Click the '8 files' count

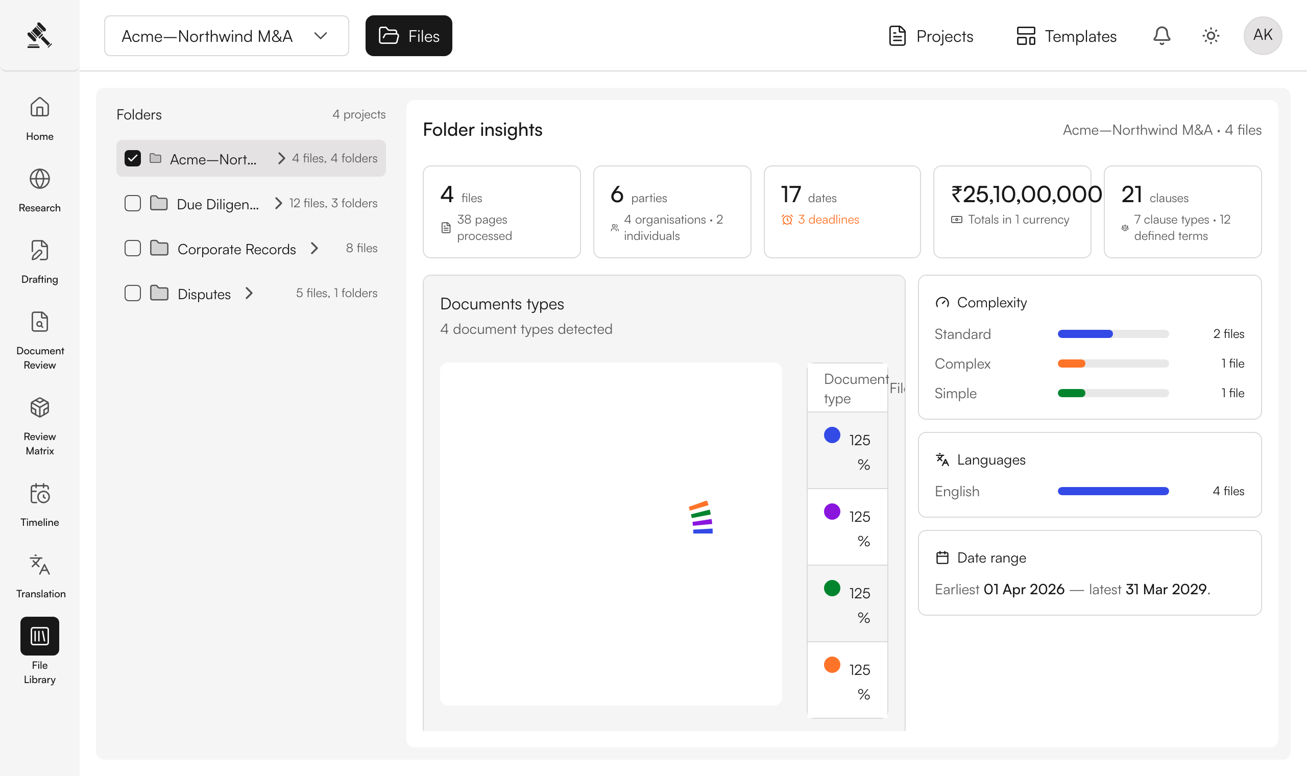[x=361, y=248]
